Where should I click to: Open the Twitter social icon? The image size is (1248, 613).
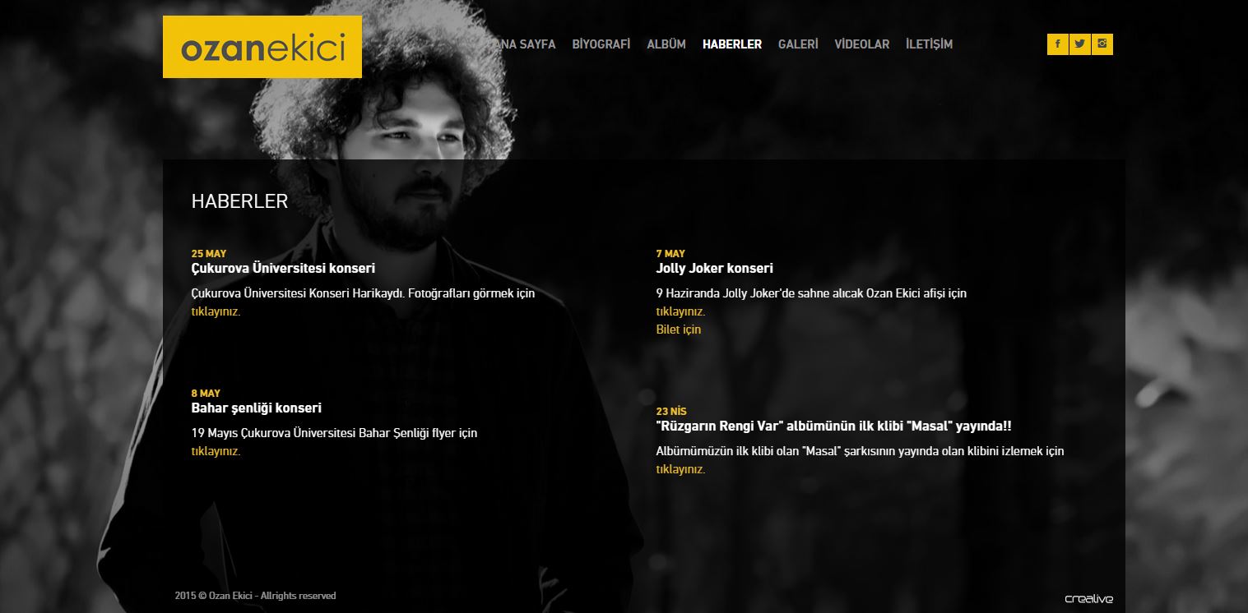point(1079,44)
